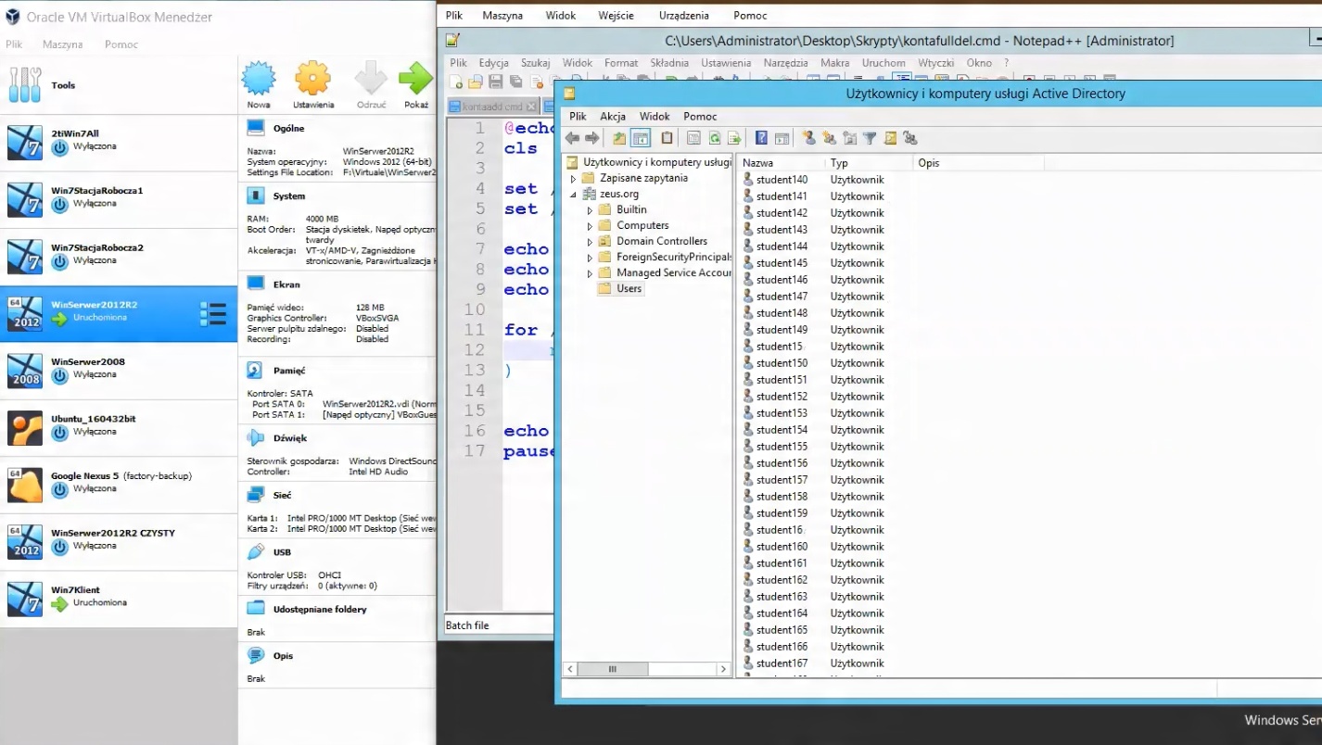Open the Maszyna menu of the VM window
Image resolution: width=1322 pixels, height=745 pixels.
[502, 15]
